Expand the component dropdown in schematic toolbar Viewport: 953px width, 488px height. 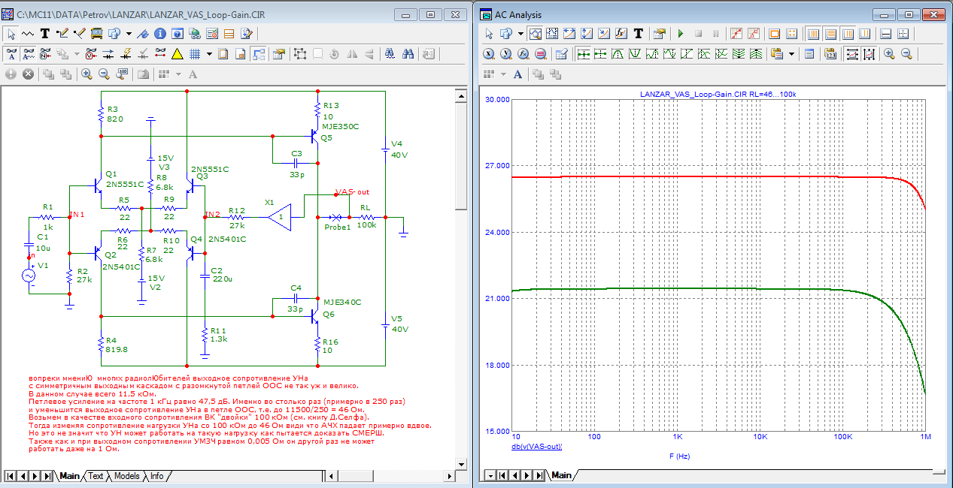click(129, 33)
